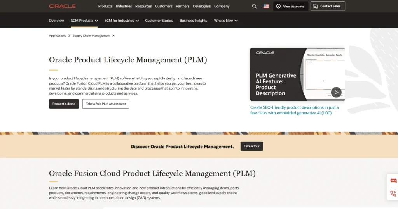Click Supply Chain Management breadcrumb
398x209 pixels.
coord(91,36)
